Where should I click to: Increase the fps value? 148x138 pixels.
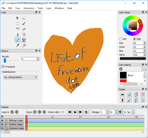(x=133, y=111)
